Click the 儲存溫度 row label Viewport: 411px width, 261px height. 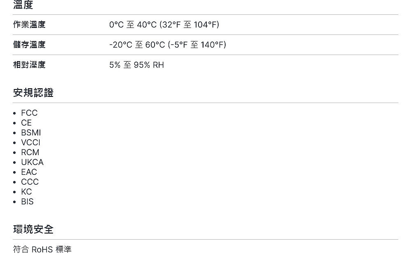29,45
